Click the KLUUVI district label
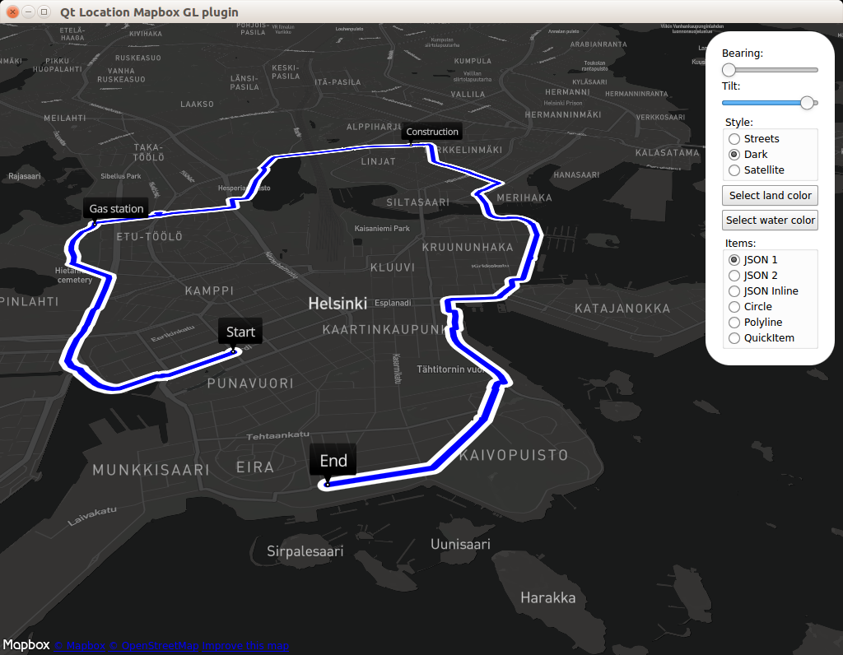Screen dimensions: 843x655 point(393,267)
